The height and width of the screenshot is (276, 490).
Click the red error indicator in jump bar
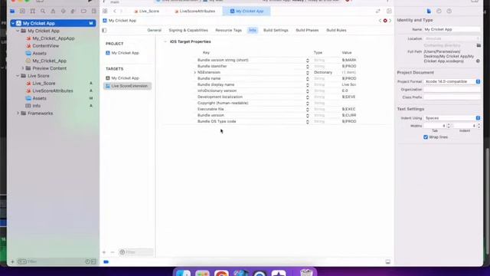[385, 21]
